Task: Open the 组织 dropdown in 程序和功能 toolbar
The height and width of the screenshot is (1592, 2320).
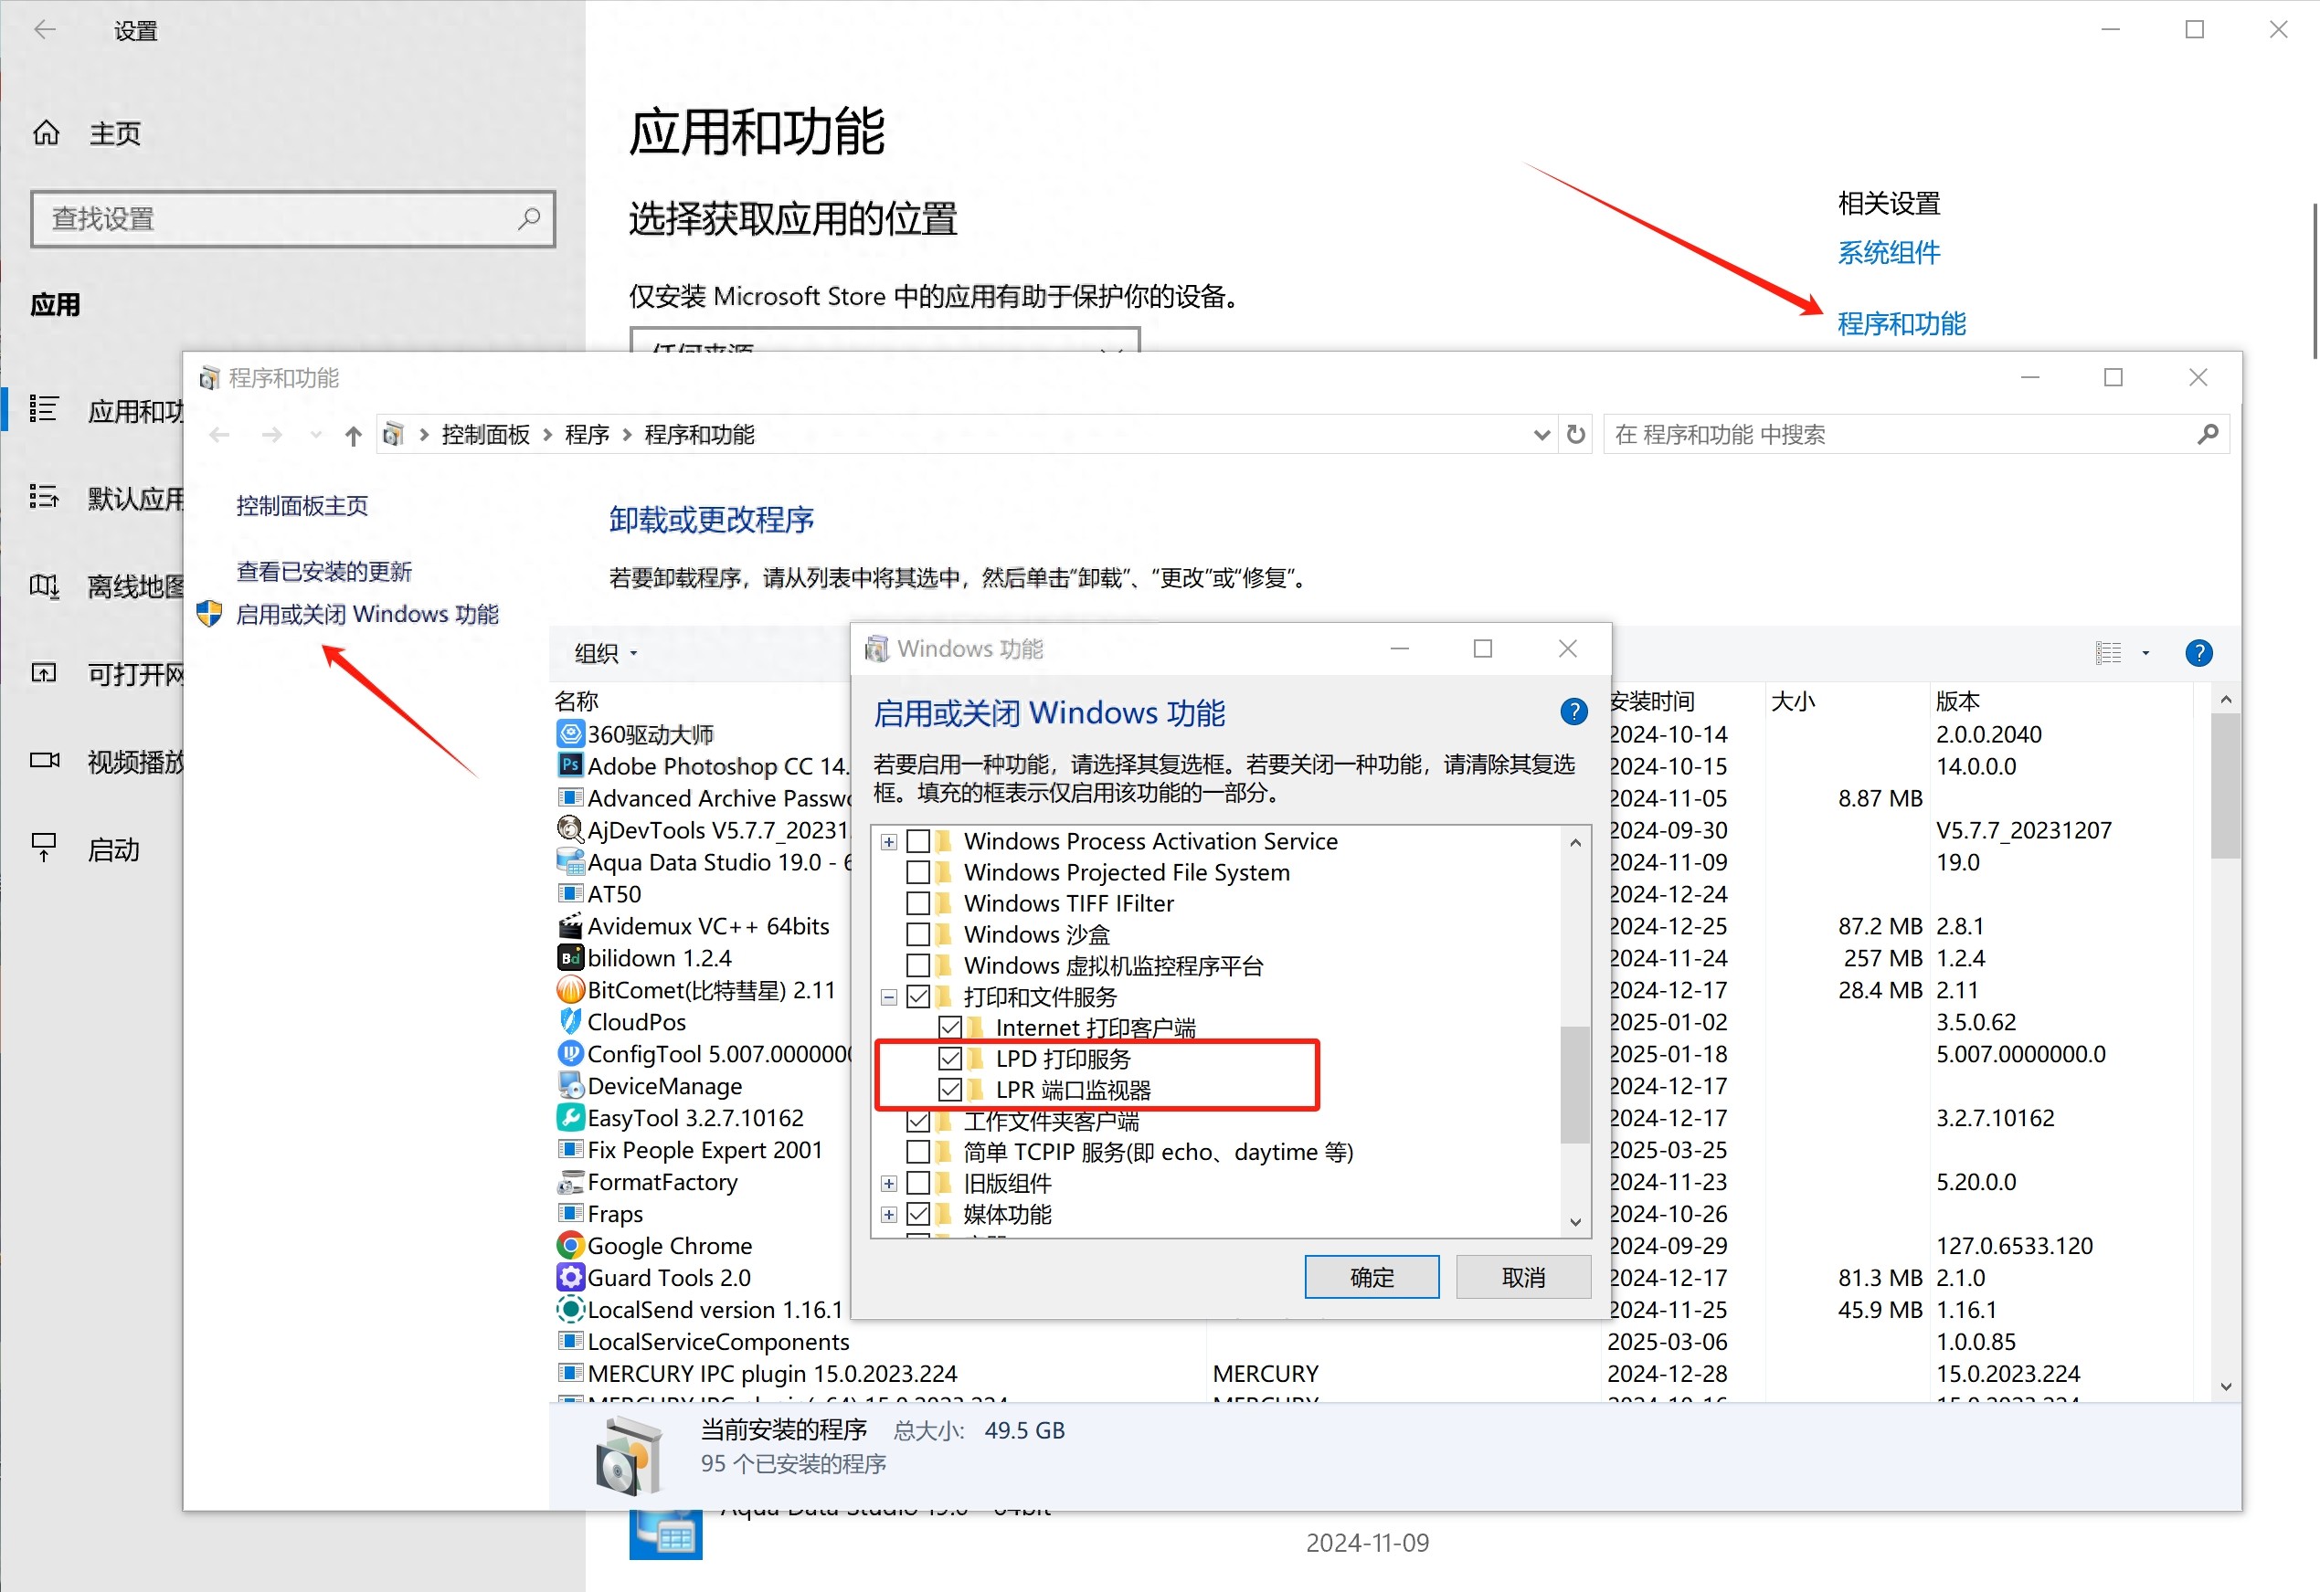Action: [606, 654]
